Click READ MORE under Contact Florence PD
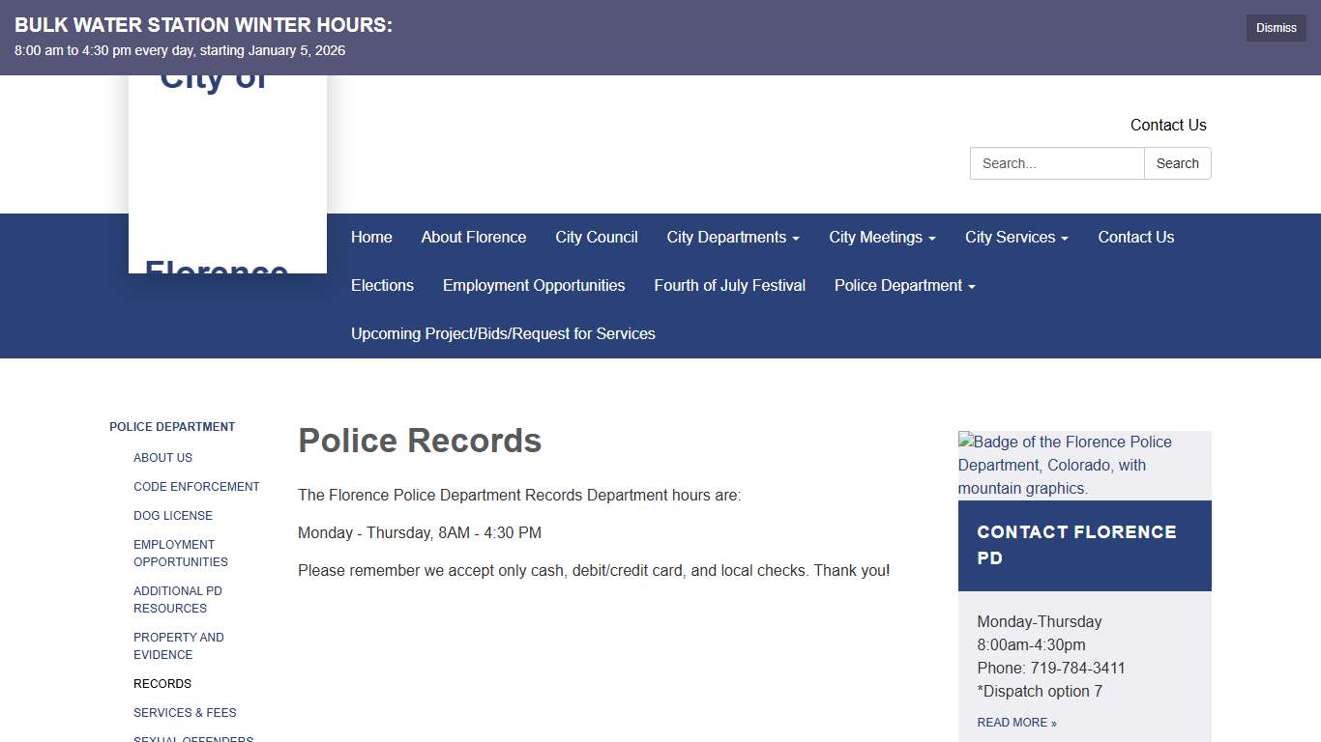 tap(1017, 722)
